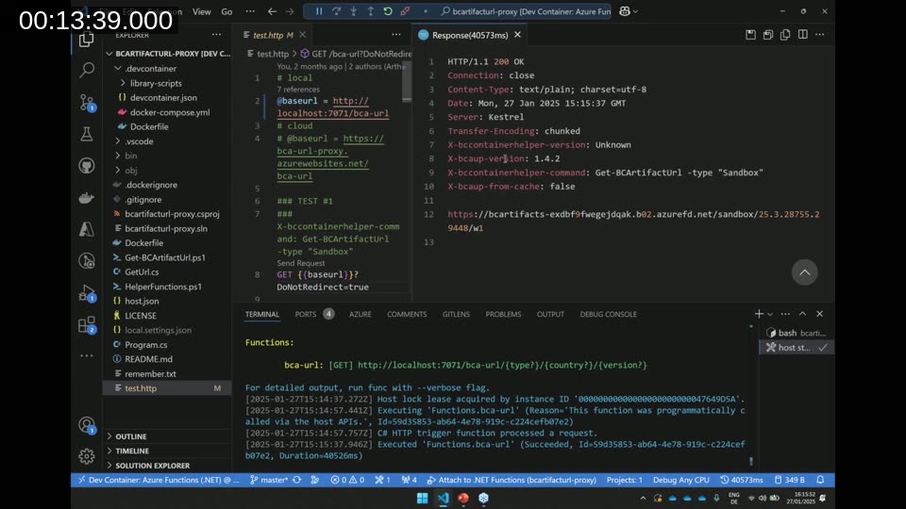The width and height of the screenshot is (906, 509).
Task: Open the Go menu
Action: pos(226,11)
